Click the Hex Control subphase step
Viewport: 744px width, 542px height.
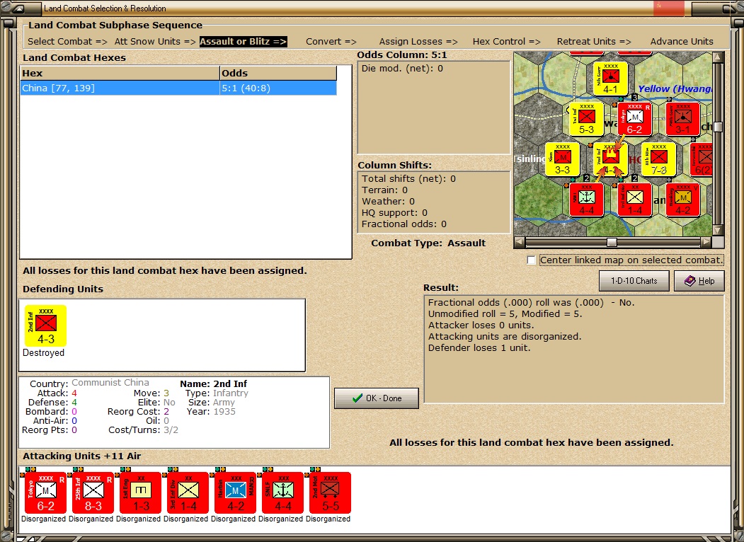click(x=506, y=41)
